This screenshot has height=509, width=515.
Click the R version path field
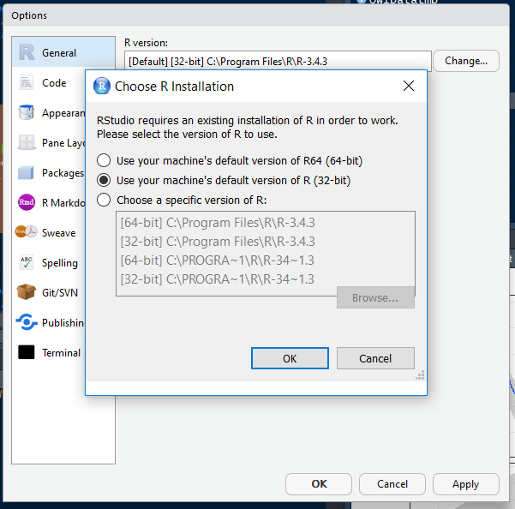click(x=278, y=61)
